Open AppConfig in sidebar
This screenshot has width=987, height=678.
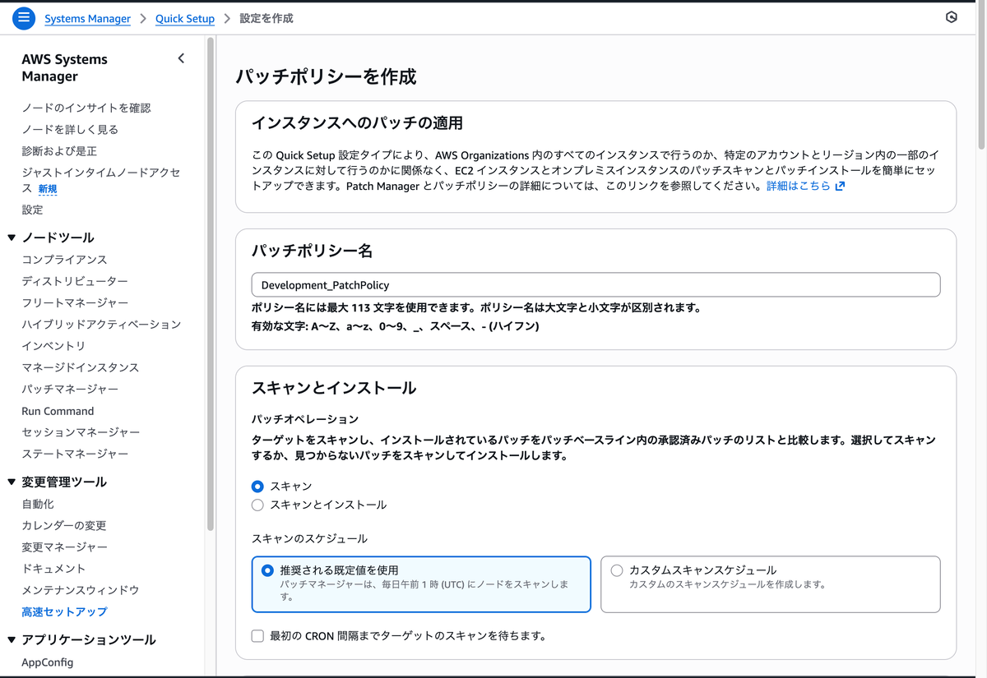48,662
